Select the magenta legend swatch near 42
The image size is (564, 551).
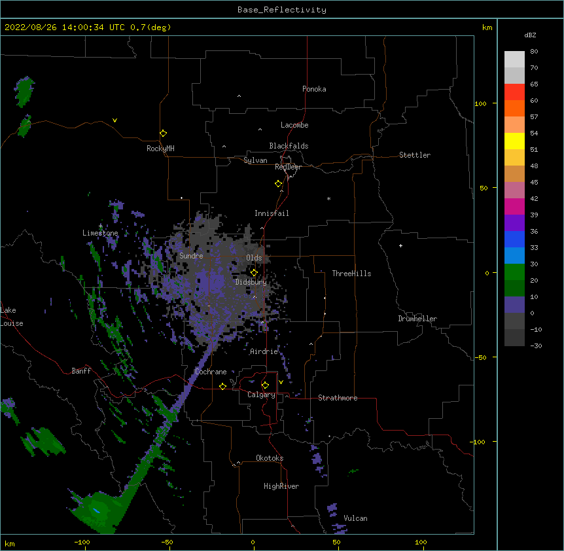point(514,206)
